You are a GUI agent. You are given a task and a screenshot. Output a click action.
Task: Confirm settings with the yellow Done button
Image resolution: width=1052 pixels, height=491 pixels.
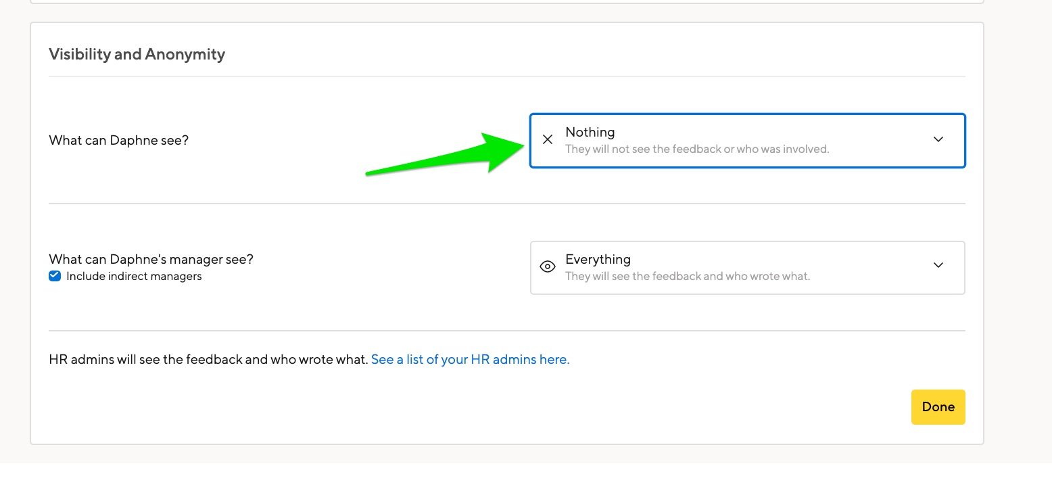[x=938, y=407]
